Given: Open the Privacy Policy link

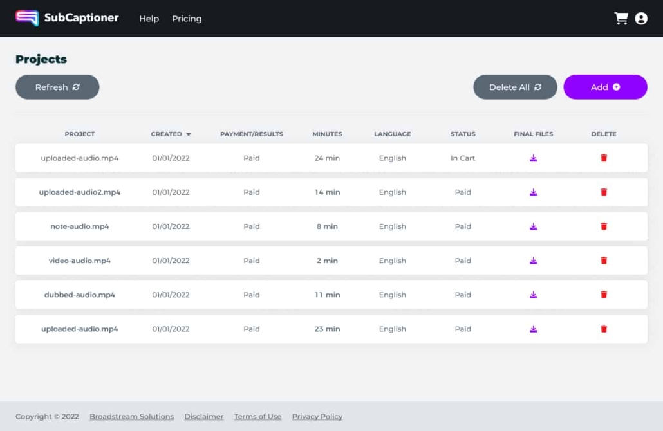Looking at the screenshot, I should pos(317,416).
